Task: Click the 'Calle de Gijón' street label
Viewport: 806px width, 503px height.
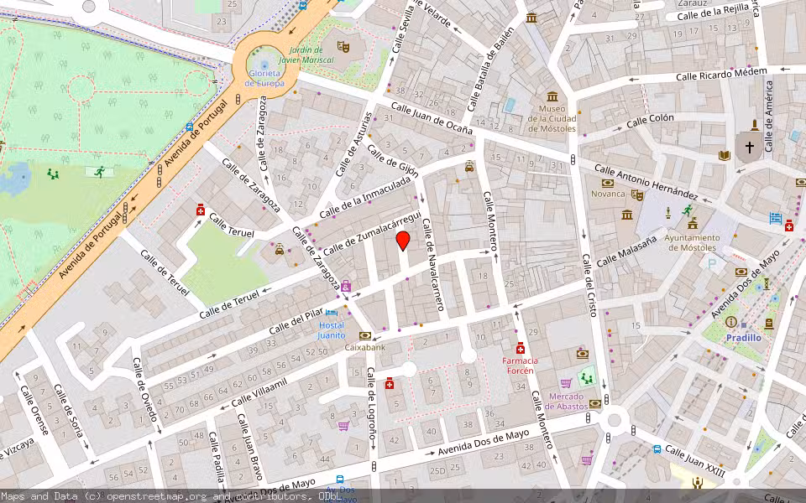Action: click(393, 159)
